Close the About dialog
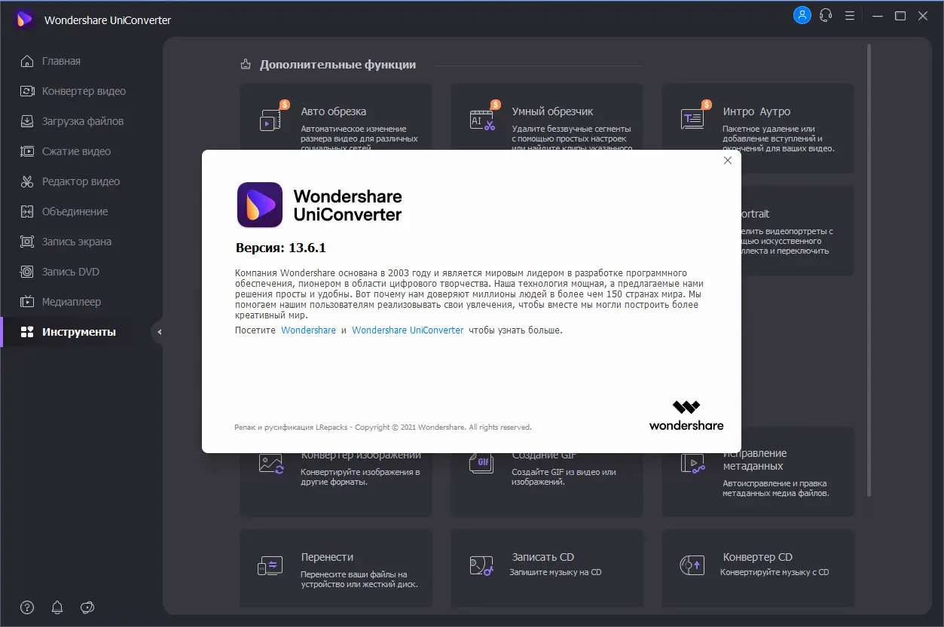The width and height of the screenshot is (944, 627). point(728,160)
